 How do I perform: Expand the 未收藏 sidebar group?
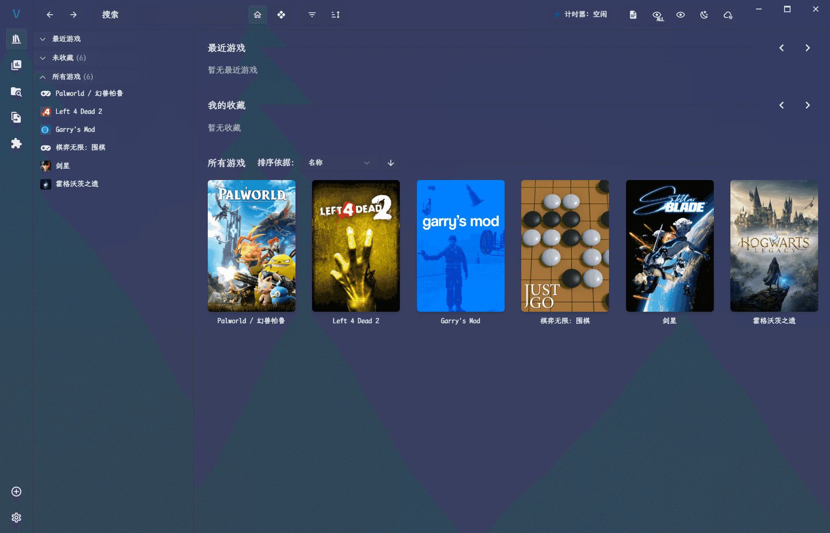click(x=43, y=58)
